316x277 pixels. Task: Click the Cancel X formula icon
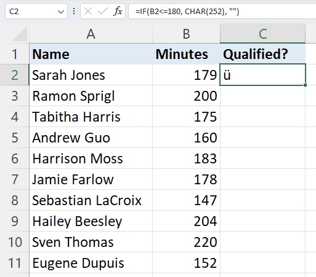click(88, 11)
